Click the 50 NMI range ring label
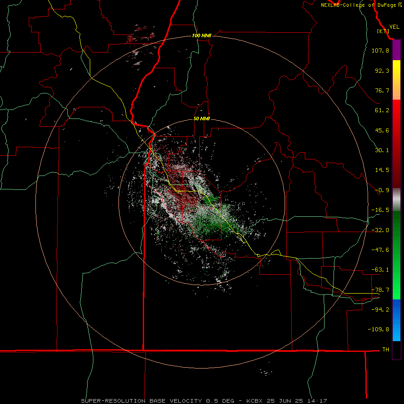This screenshot has width=404, height=404. (x=202, y=119)
